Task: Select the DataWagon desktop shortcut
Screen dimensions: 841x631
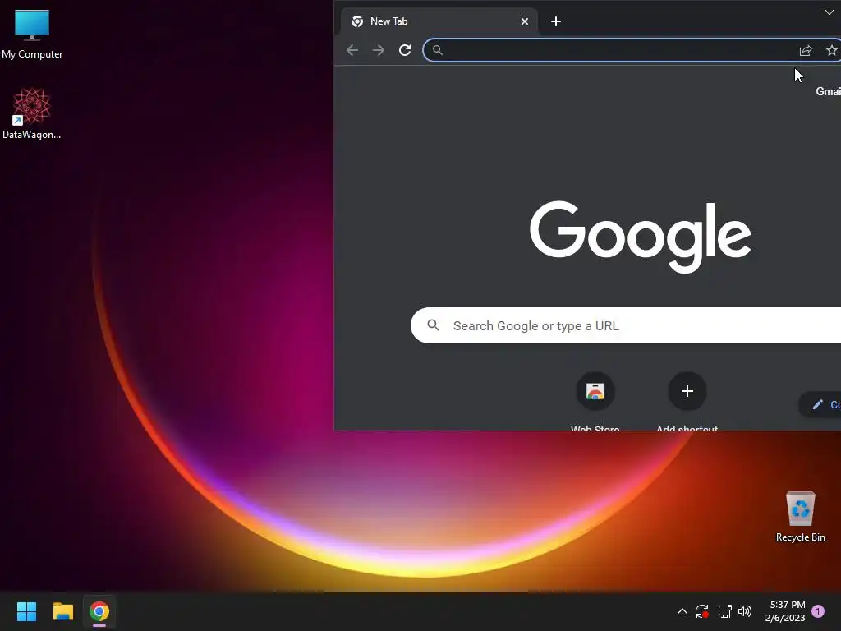Action: pyautogui.click(x=32, y=113)
